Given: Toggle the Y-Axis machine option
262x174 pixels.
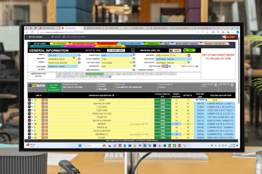Looking at the screenshot, I should (118, 74).
